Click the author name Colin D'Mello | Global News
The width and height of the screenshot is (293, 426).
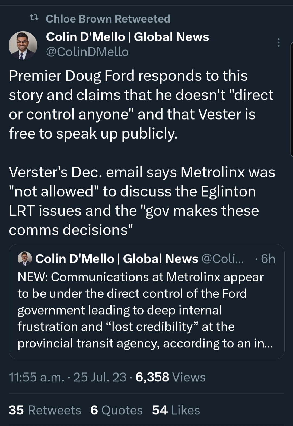(128, 37)
